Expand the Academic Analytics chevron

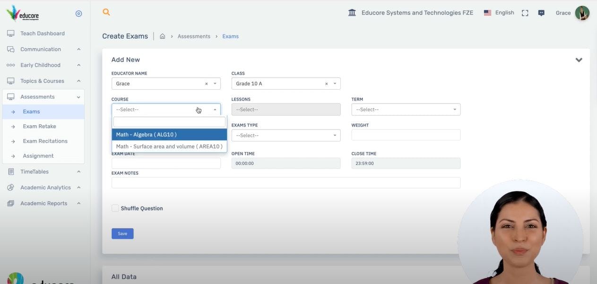click(x=78, y=188)
